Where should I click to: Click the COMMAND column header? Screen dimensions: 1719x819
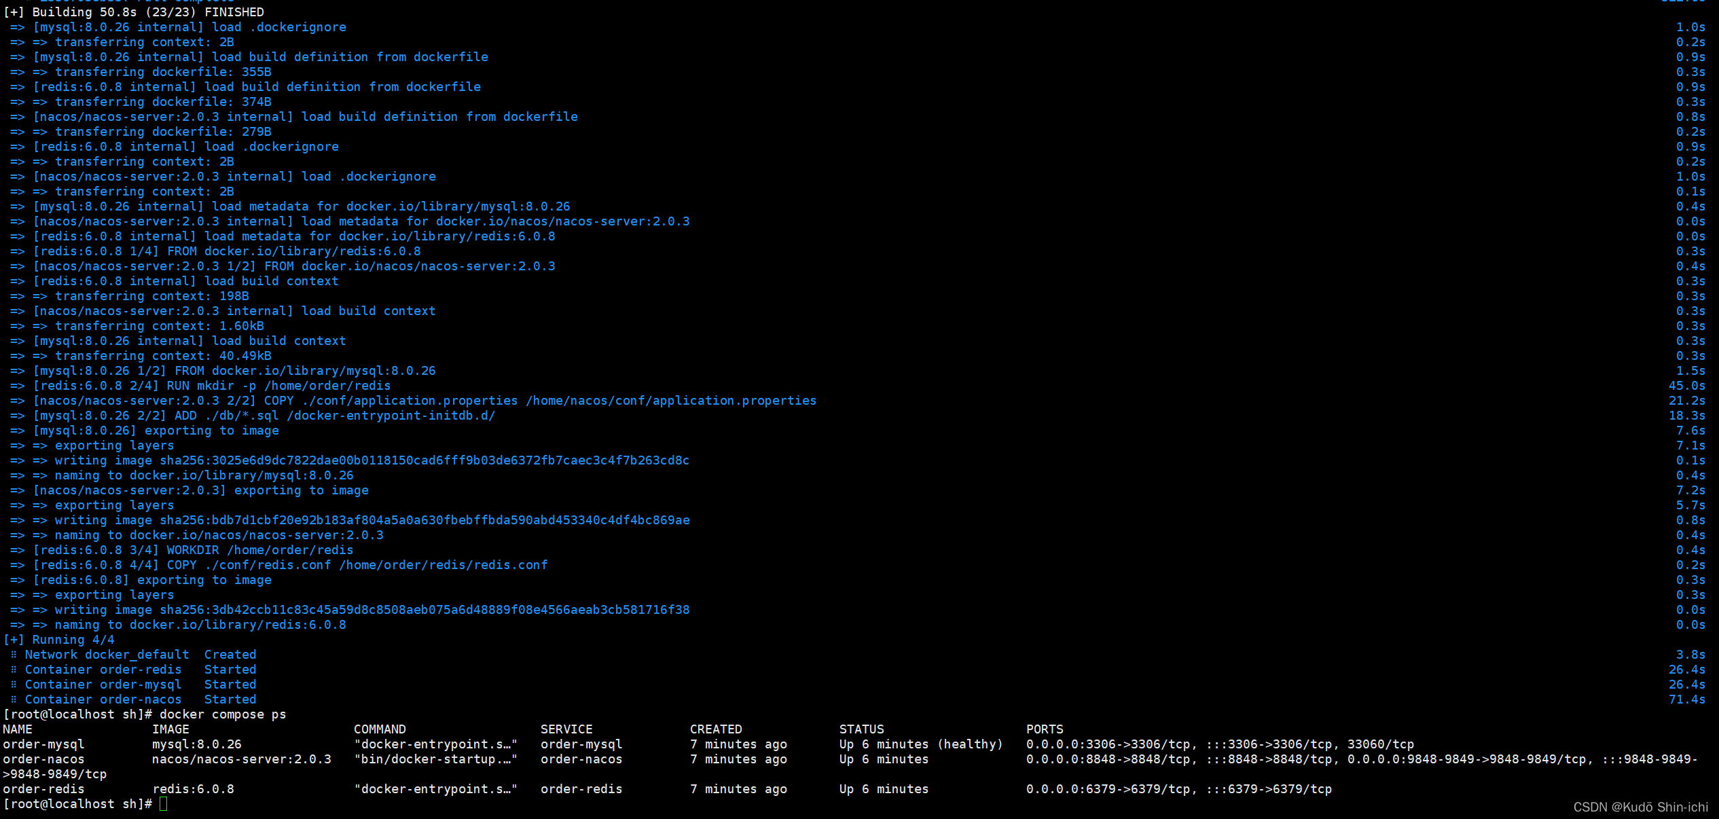click(380, 729)
